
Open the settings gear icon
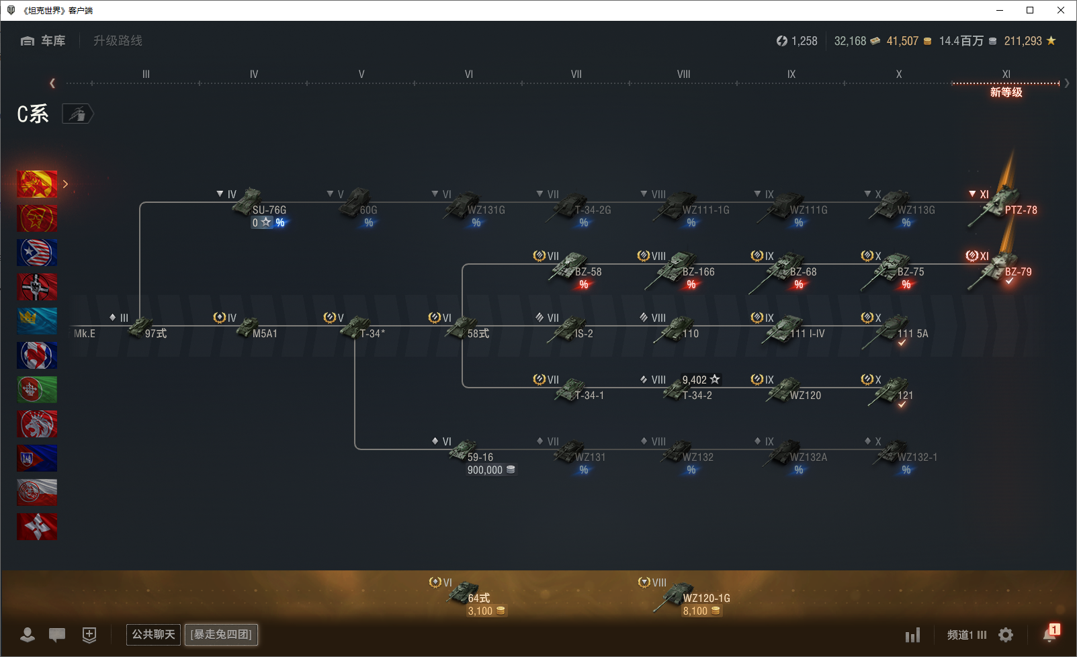1006,635
